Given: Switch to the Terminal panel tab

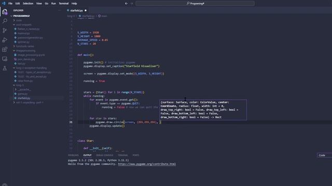Looking at the screenshot, I should [x=123, y=155].
